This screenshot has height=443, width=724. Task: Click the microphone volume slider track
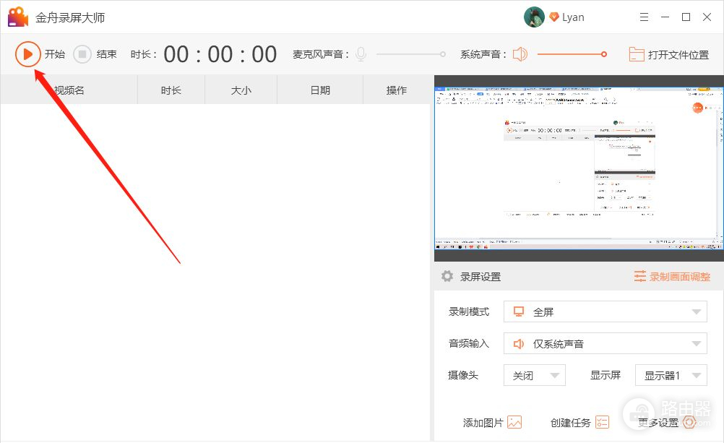[409, 54]
